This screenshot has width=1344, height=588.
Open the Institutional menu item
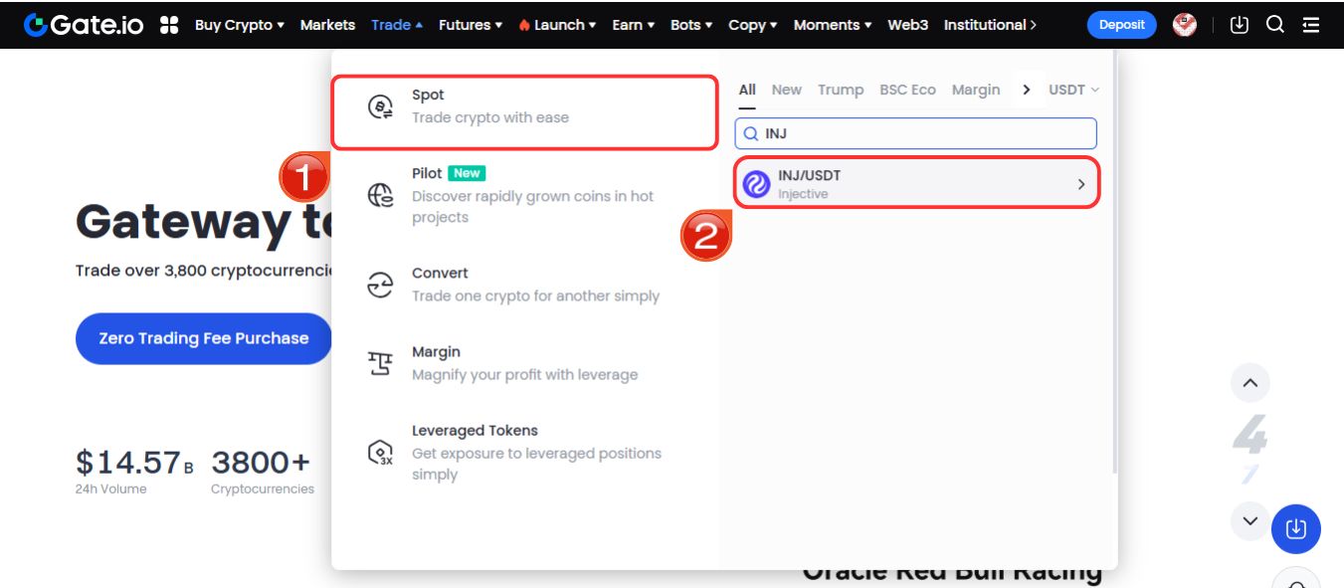tap(990, 25)
